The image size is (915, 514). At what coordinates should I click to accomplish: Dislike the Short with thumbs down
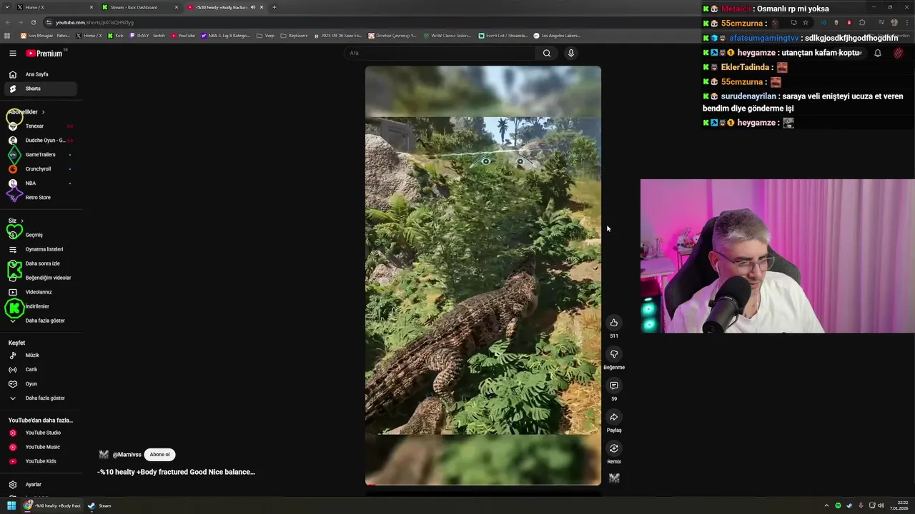613,354
